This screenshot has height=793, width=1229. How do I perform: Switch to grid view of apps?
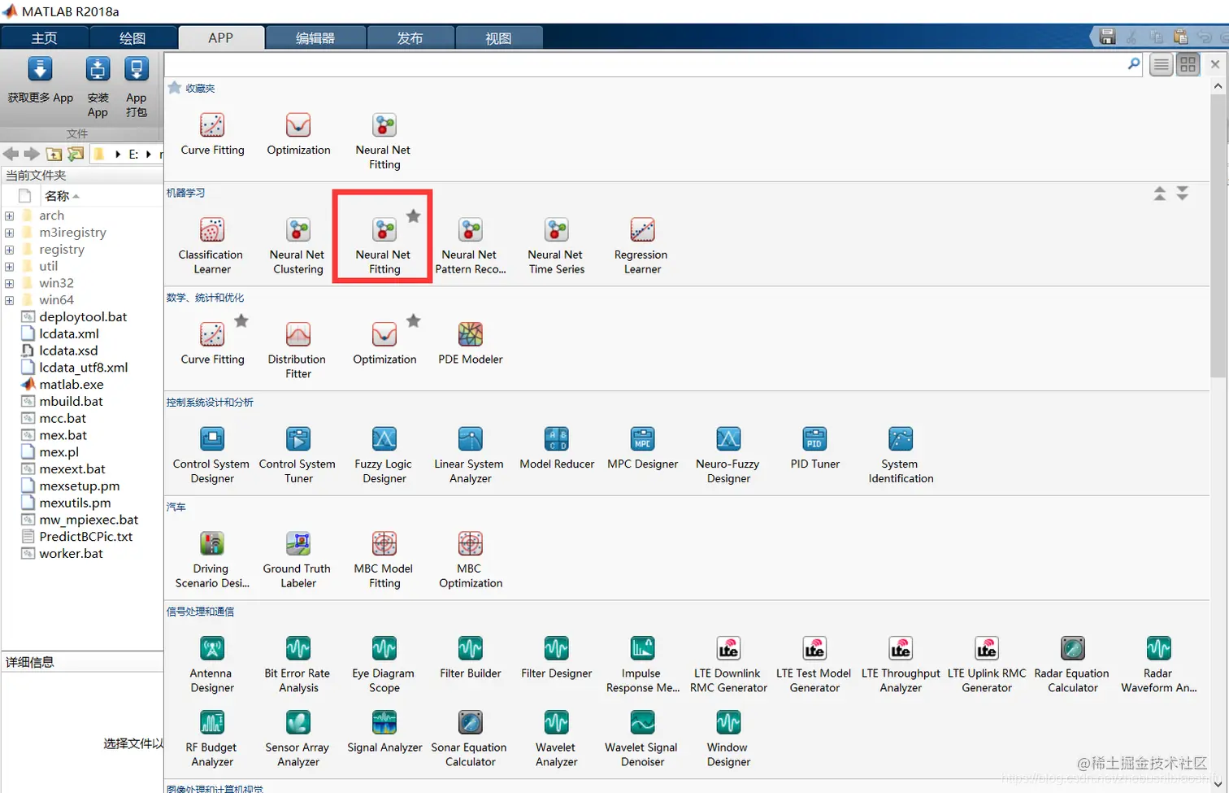click(1188, 64)
